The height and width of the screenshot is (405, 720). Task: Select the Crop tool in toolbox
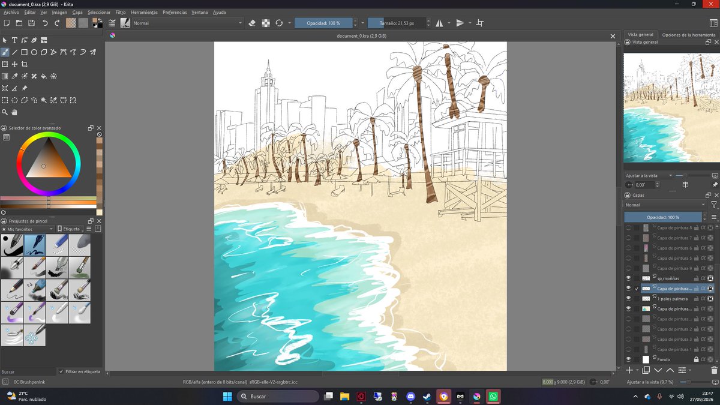(25, 64)
